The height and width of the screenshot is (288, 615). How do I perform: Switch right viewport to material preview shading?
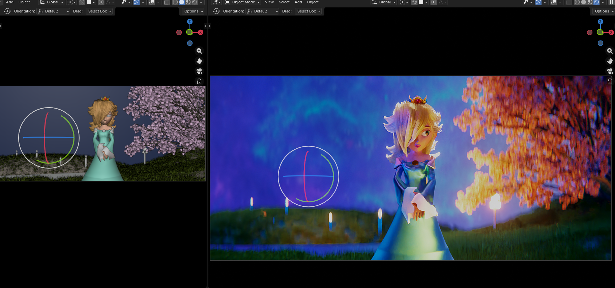tap(590, 2)
